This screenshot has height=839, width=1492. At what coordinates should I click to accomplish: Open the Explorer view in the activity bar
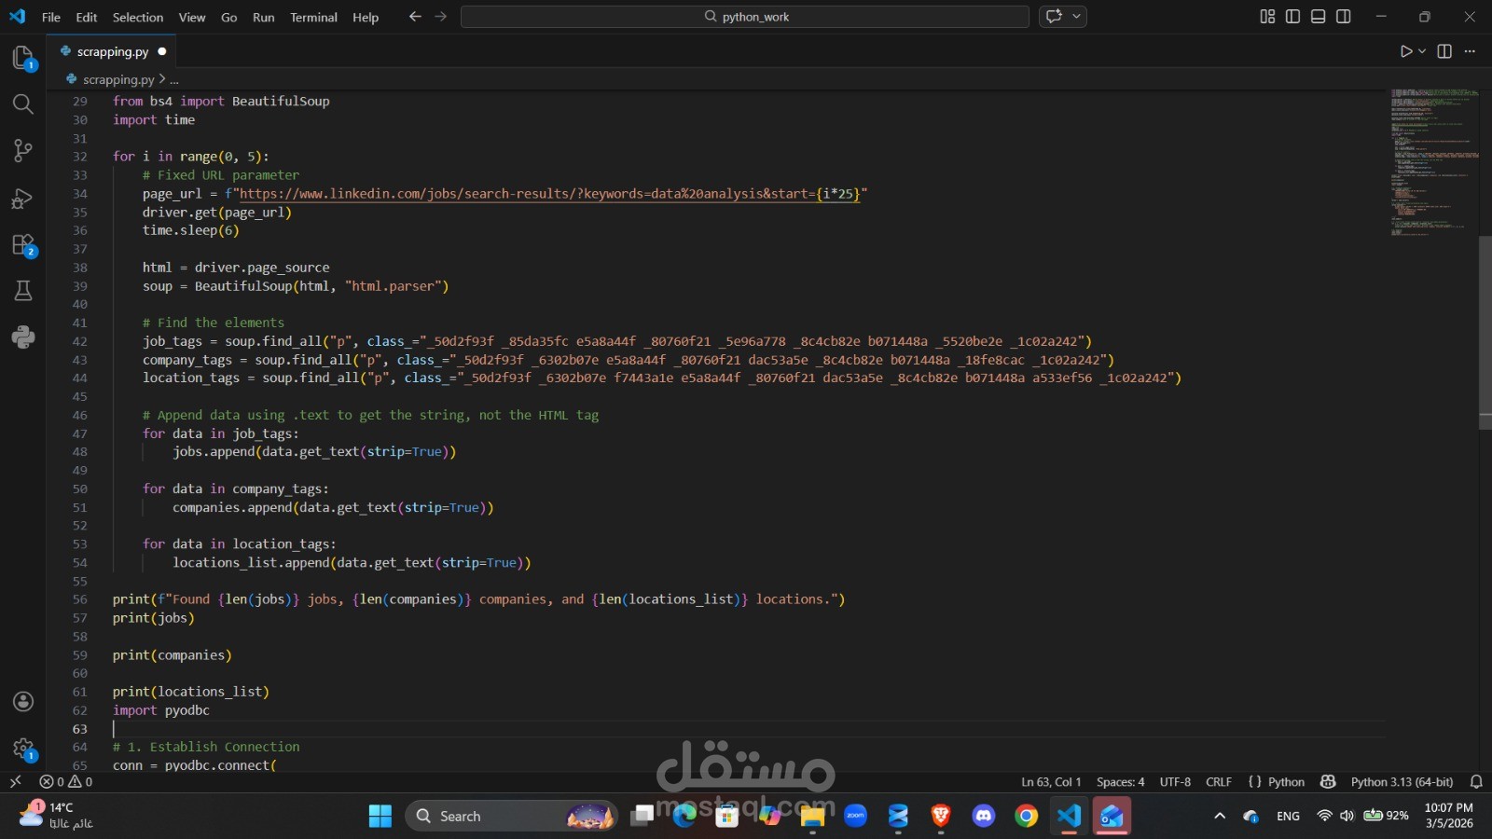tap(23, 58)
